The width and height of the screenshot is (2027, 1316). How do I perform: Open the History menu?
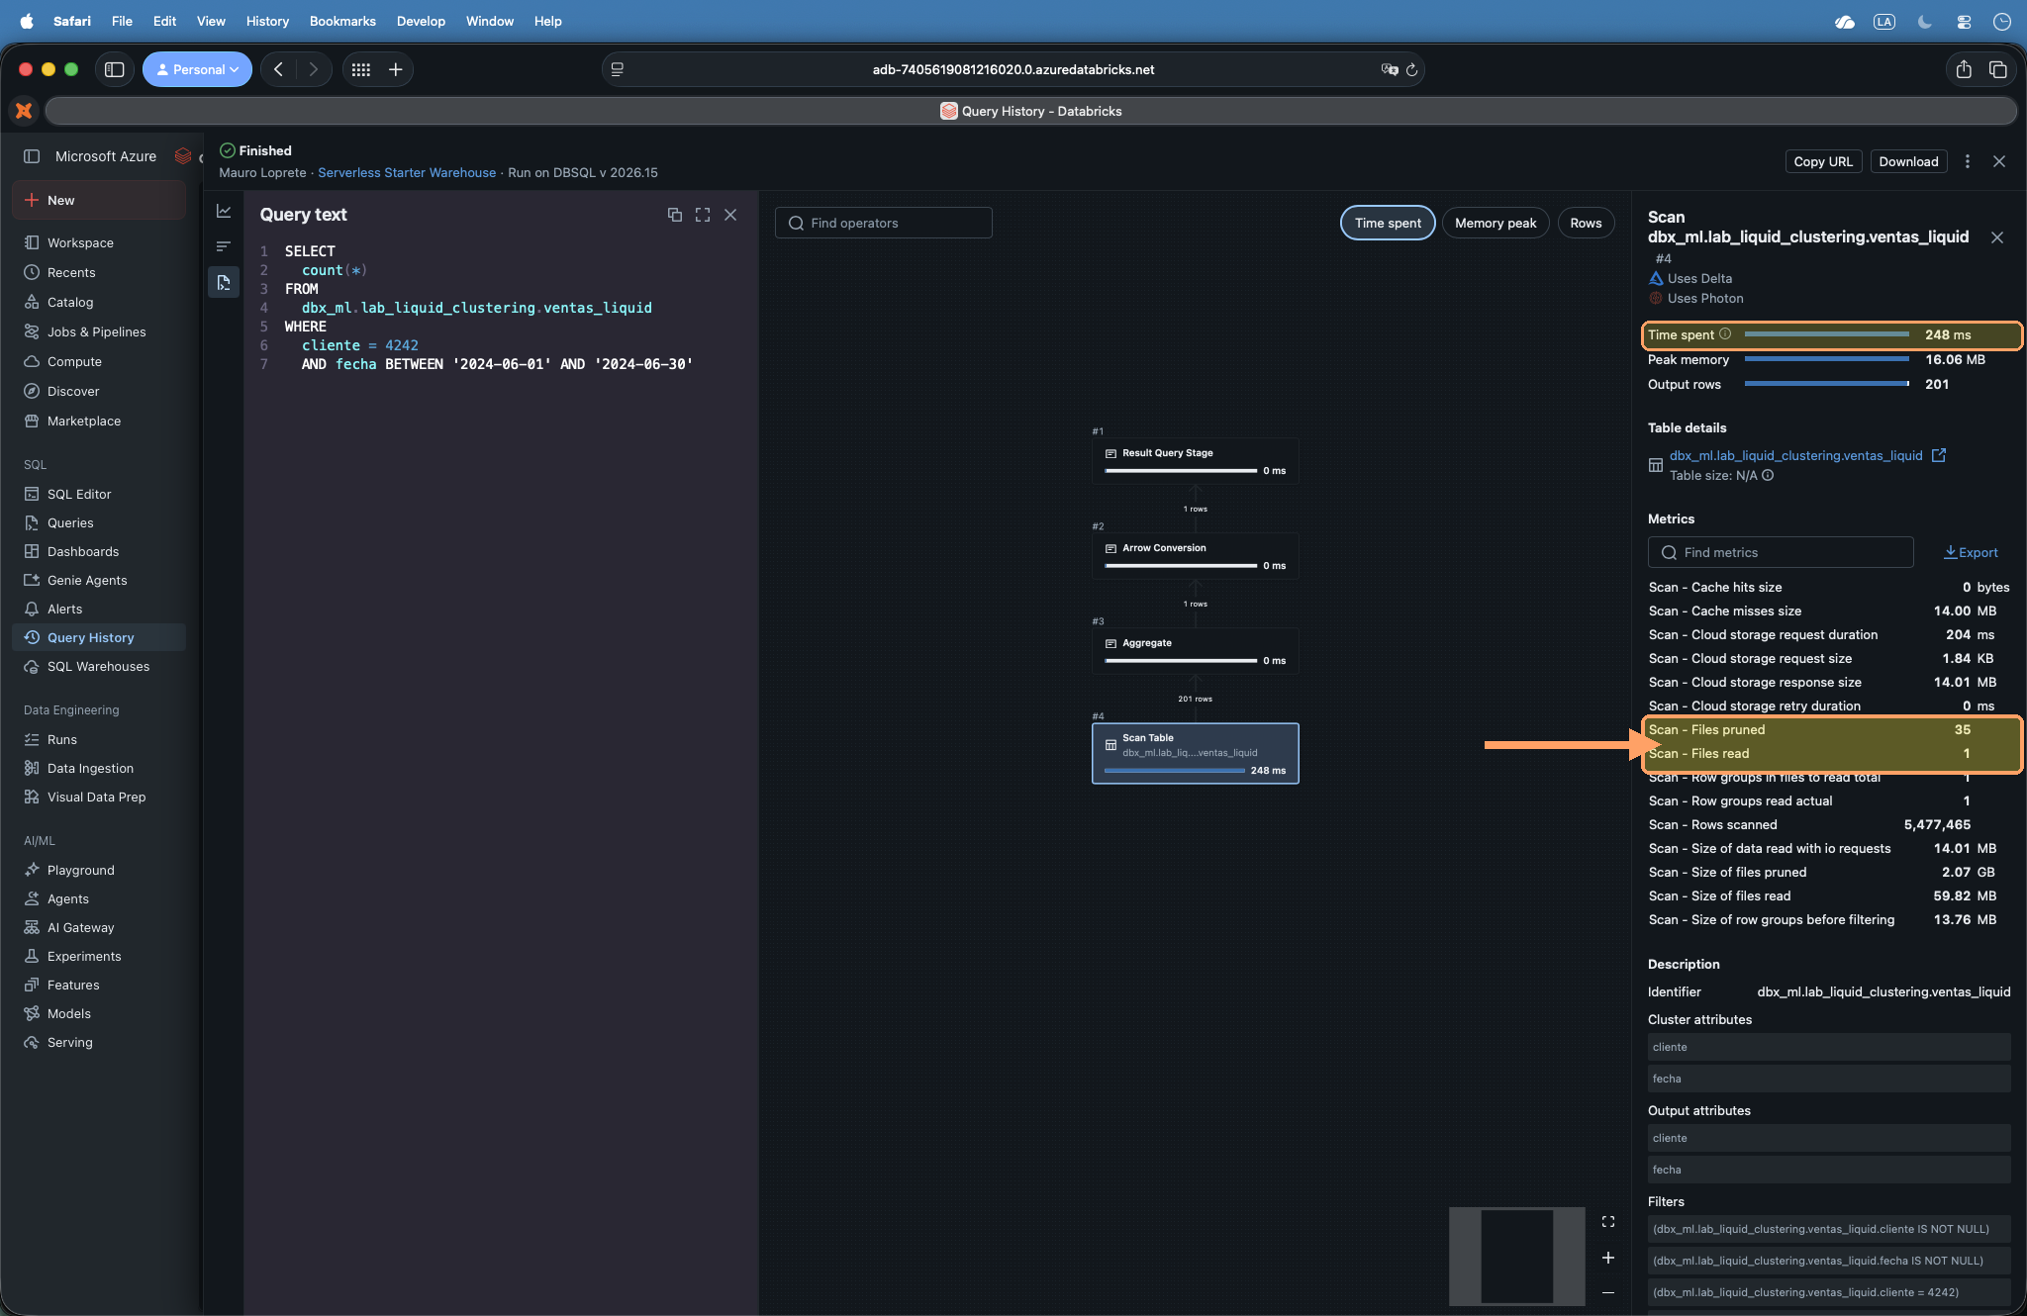coord(267,21)
